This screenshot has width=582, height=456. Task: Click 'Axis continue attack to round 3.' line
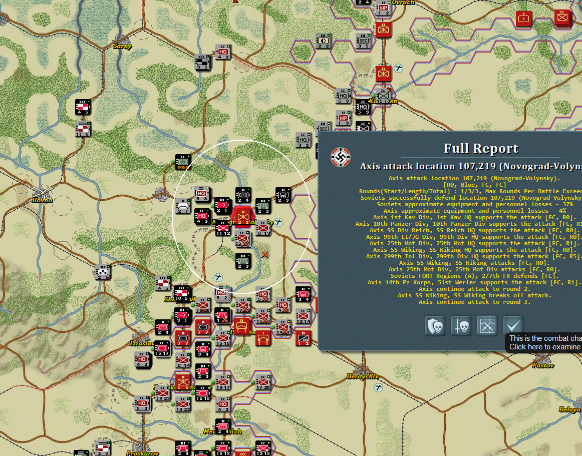point(475,302)
